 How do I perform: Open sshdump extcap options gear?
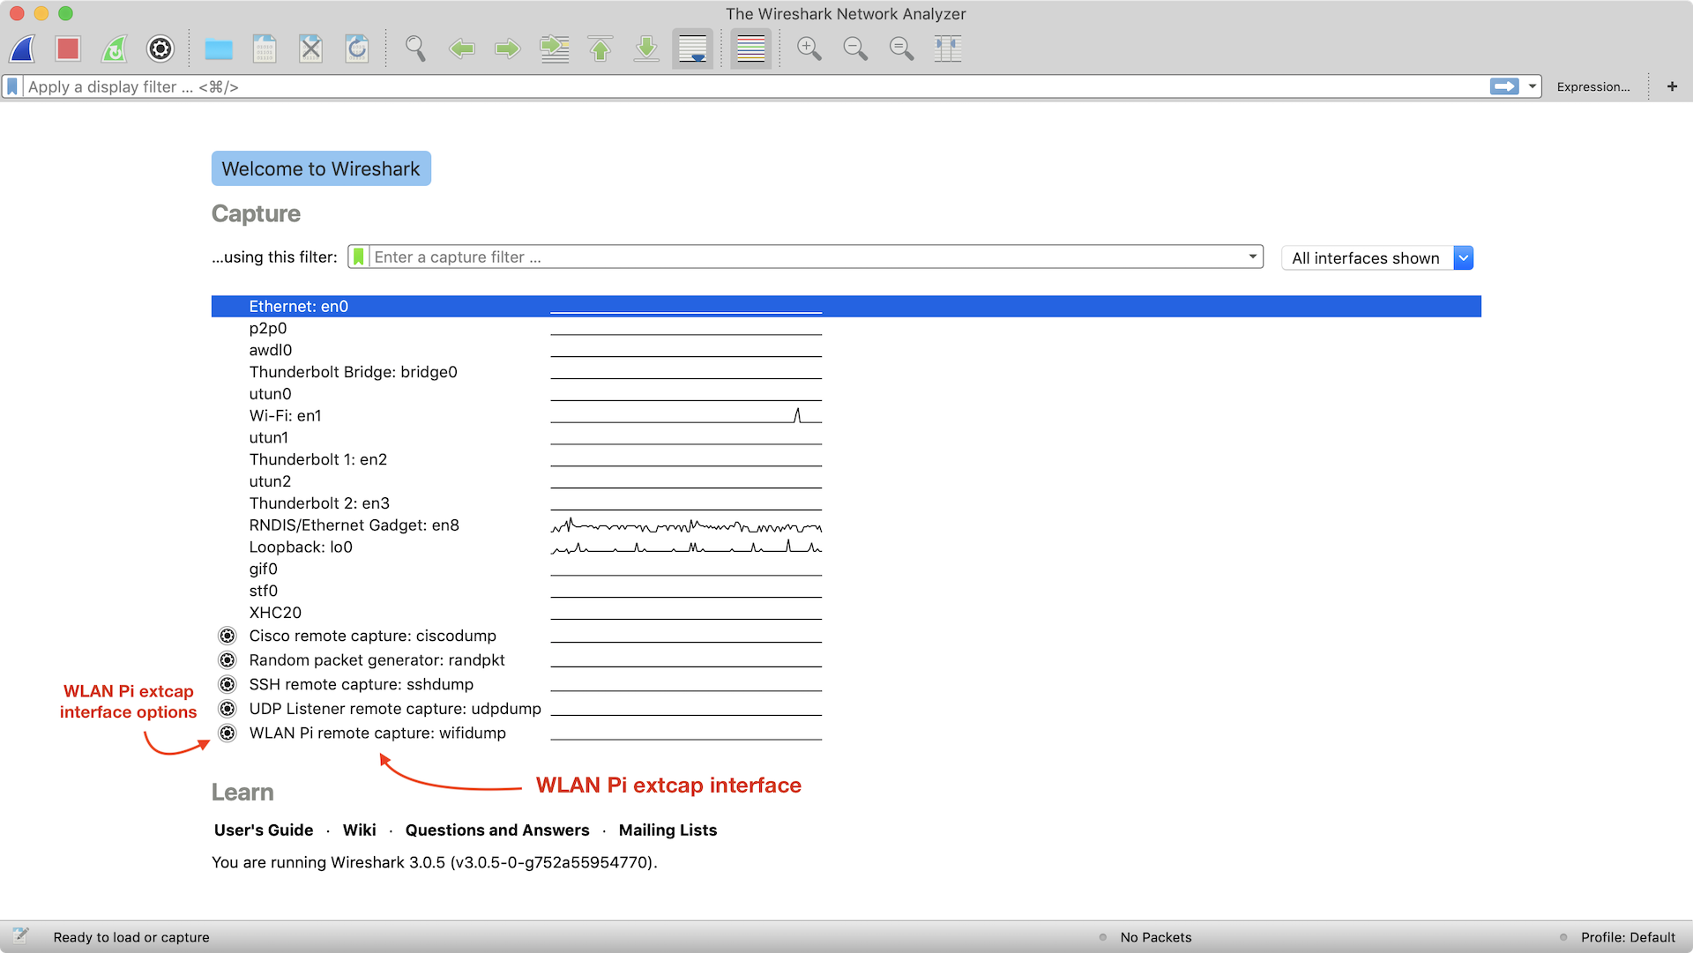click(x=227, y=684)
